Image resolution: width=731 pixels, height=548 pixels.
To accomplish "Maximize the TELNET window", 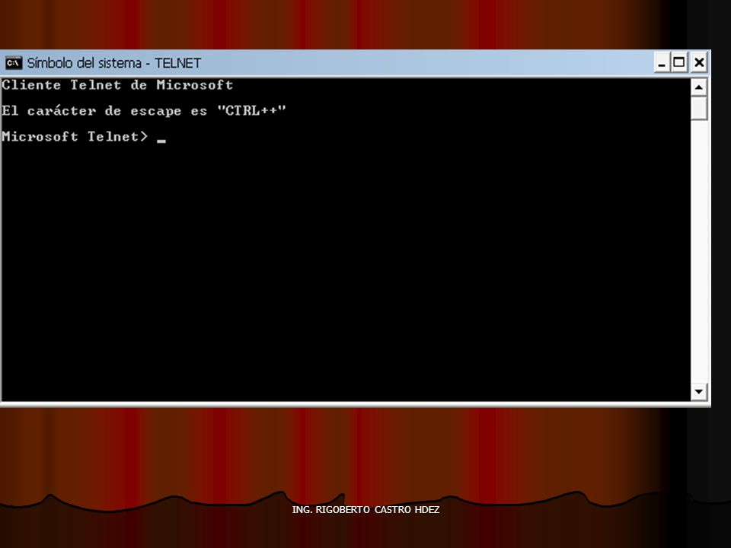I will 679,62.
